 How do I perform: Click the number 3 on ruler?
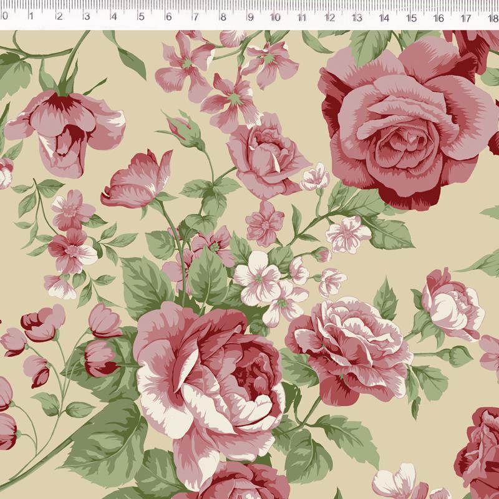(x=87, y=16)
